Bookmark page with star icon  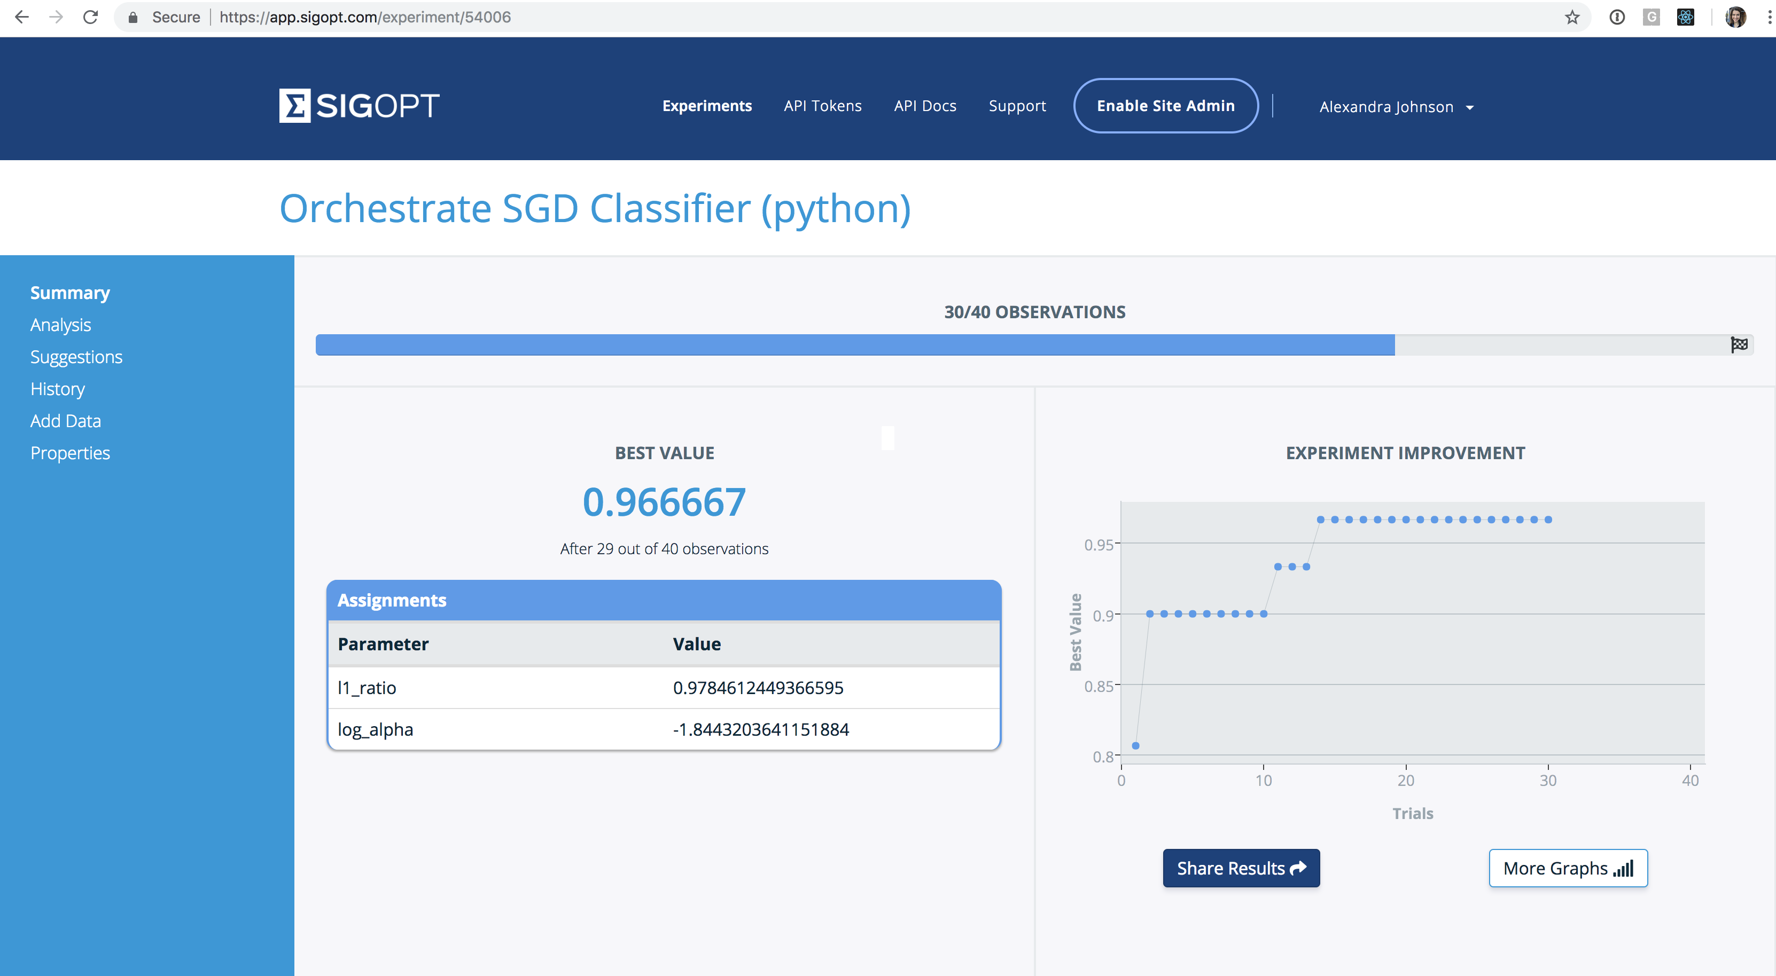pyautogui.click(x=1571, y=17)
